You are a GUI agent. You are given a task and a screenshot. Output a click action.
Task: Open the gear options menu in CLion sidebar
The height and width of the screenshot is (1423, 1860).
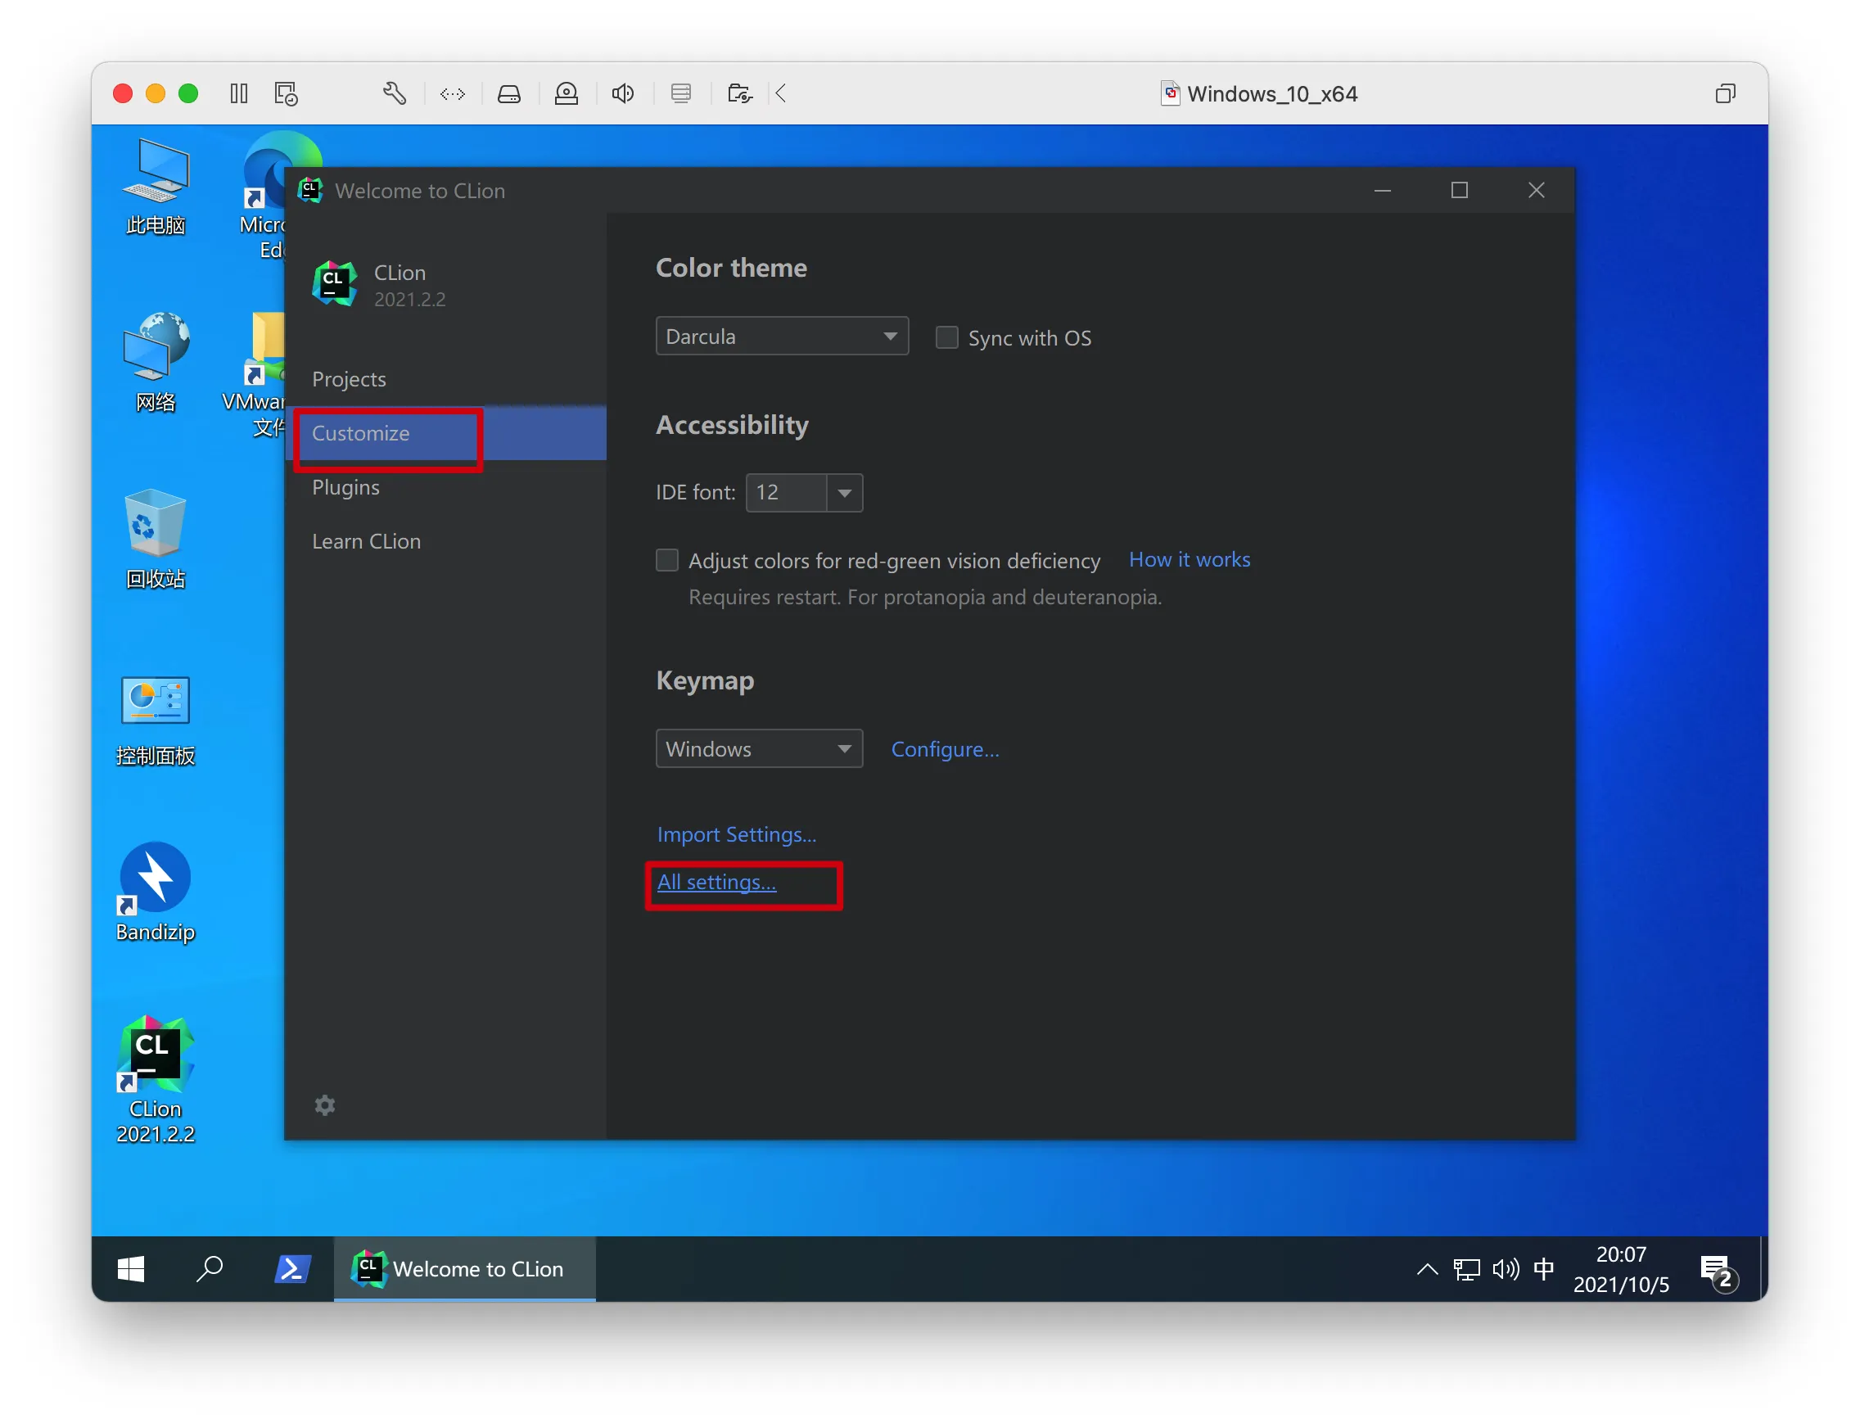click(x=325, y=1105)
